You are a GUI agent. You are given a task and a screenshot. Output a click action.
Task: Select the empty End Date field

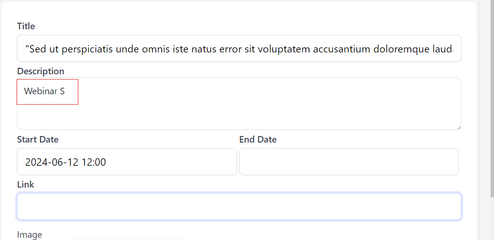[x=349, y=162]
